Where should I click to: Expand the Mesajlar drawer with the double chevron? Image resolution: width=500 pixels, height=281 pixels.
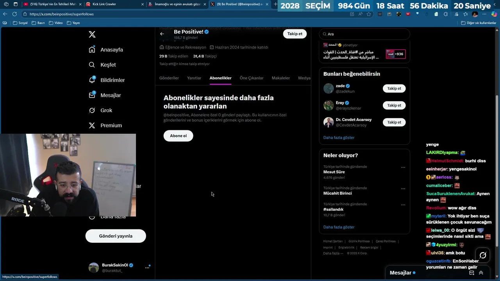pos(481,273)
